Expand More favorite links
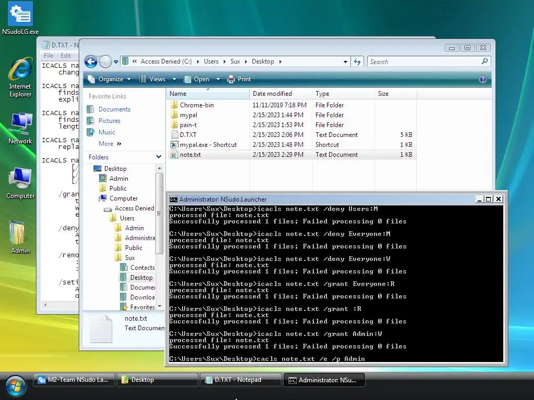534x400 pixels. 110,144
